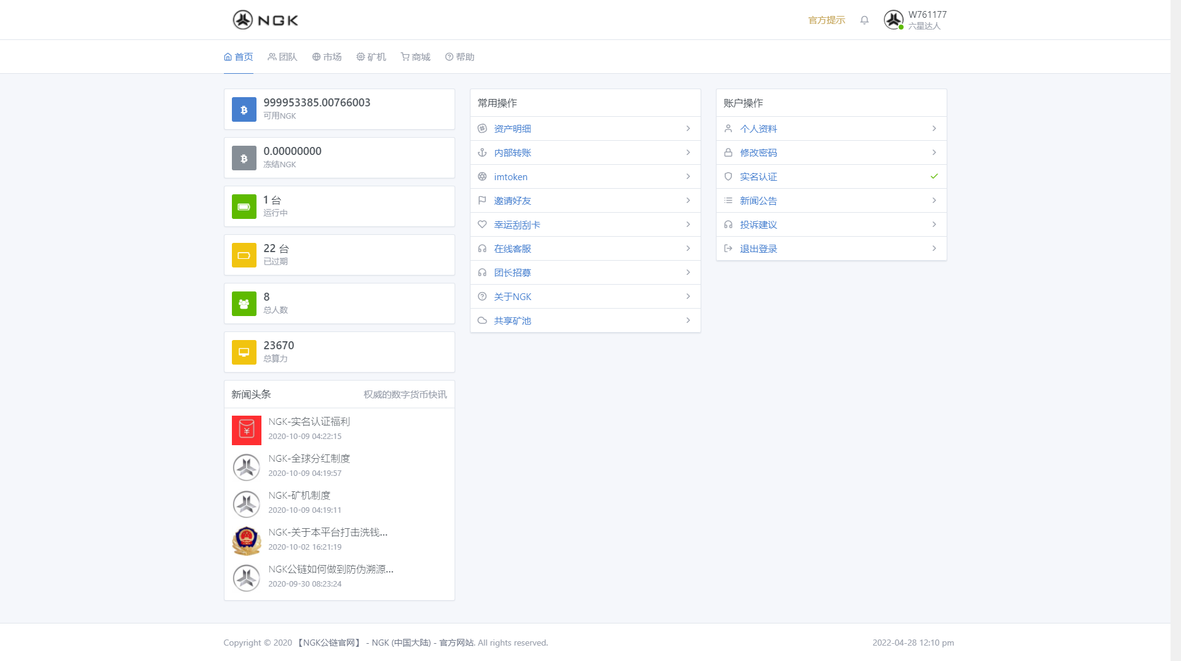This screenshot has width=1181, height=661.
Task: Click the police badge news thumbnail
Action: pos(247,541)
